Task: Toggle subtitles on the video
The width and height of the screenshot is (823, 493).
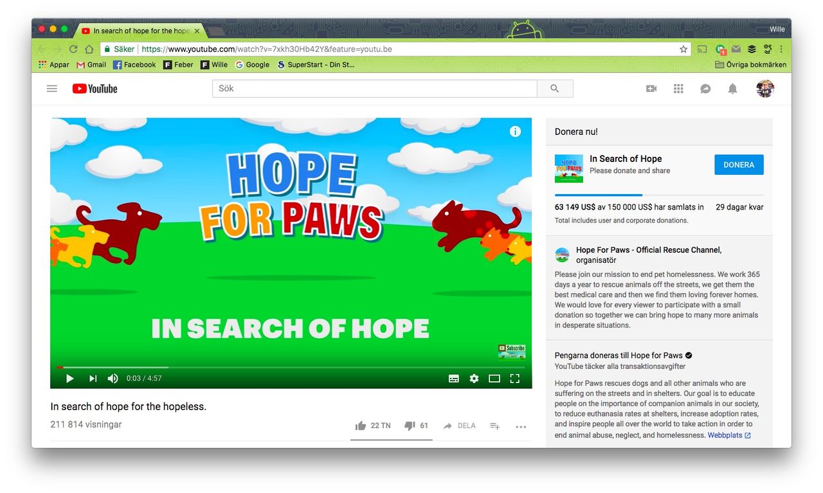Action: coord(454,379)
